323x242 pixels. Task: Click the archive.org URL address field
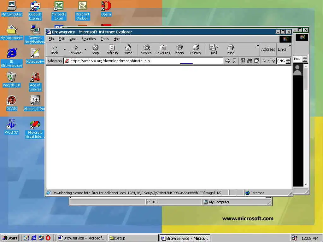tap(144, 61)
